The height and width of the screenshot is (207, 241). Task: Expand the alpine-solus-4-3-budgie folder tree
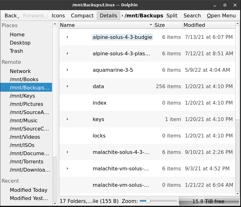point(68,37)
